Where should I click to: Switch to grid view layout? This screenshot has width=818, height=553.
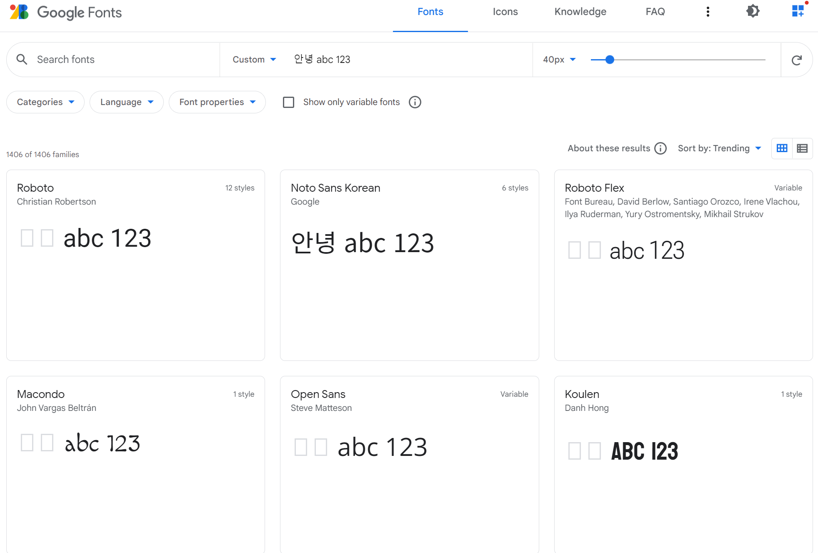click(782, 148)
